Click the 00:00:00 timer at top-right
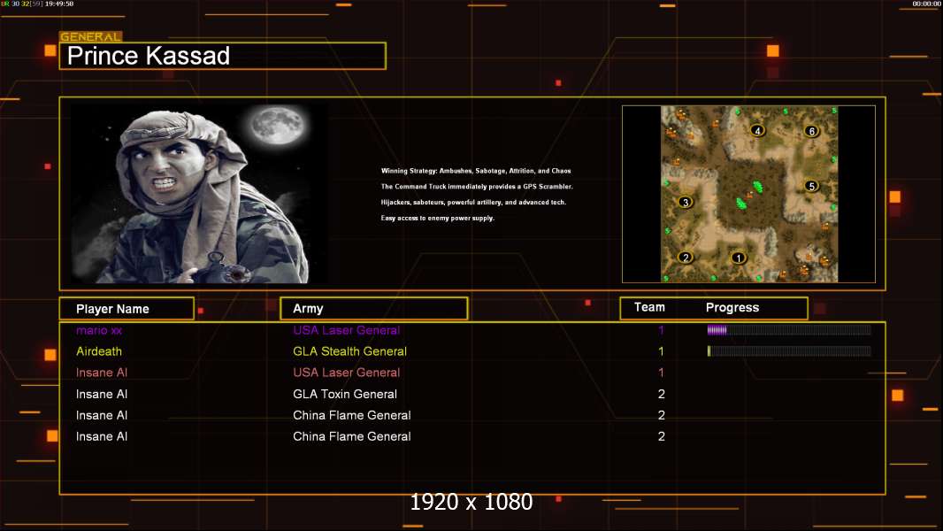The width and height of the screenshot is (943, 531). tap(926, 4)
